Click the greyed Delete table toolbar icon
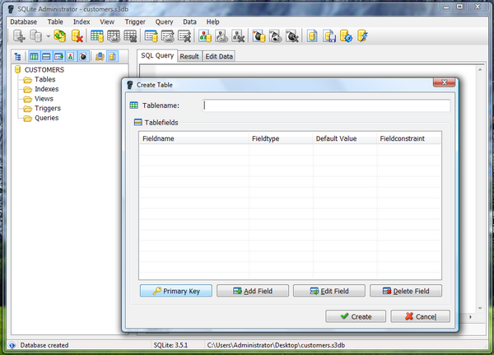Screen dimensions: 494x355 (130, 36)
